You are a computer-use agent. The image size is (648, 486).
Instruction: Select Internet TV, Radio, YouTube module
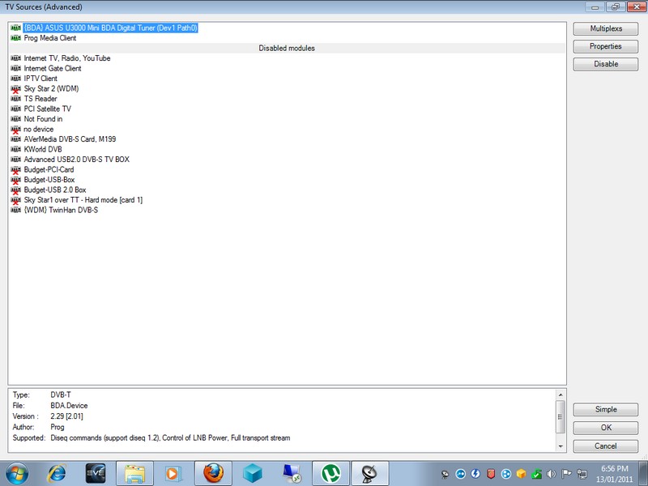[66, 58]
